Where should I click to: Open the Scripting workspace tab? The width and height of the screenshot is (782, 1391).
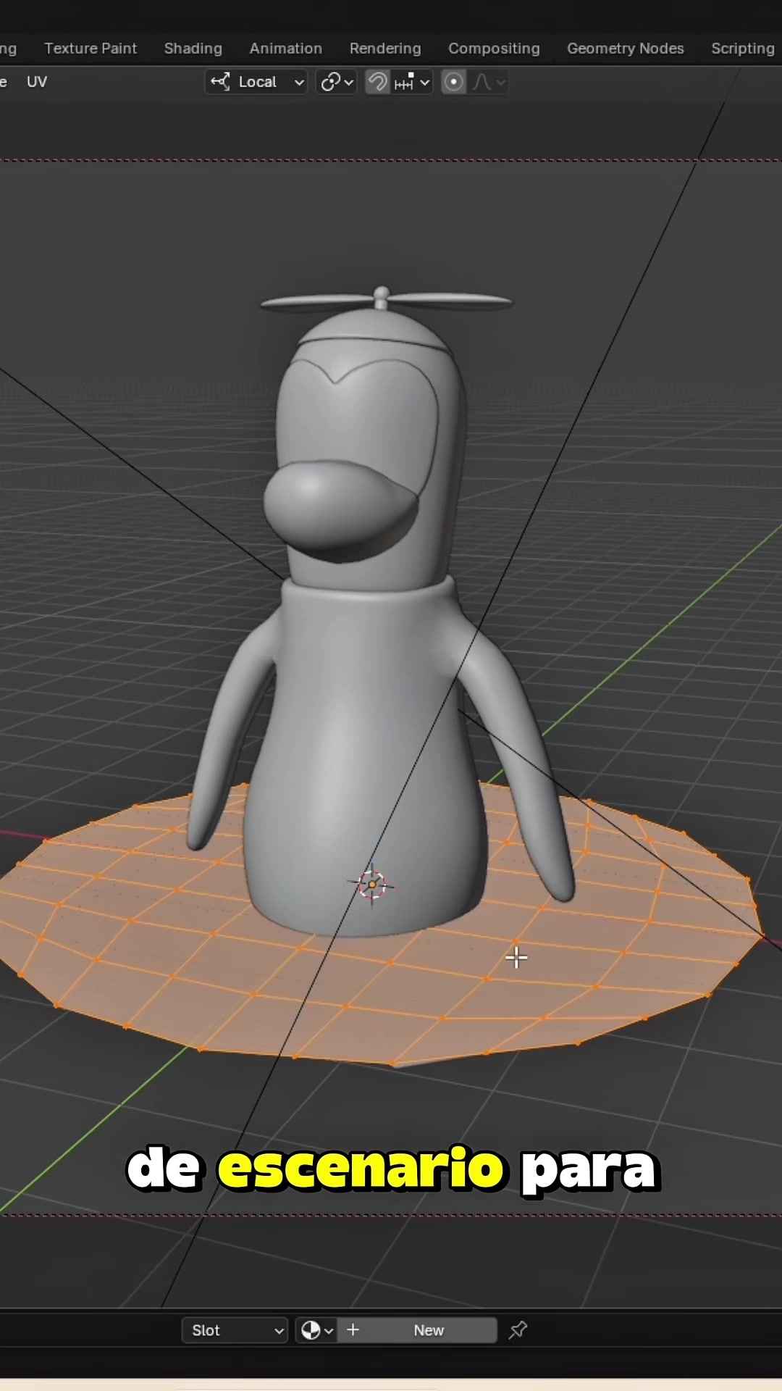[743, 49]
